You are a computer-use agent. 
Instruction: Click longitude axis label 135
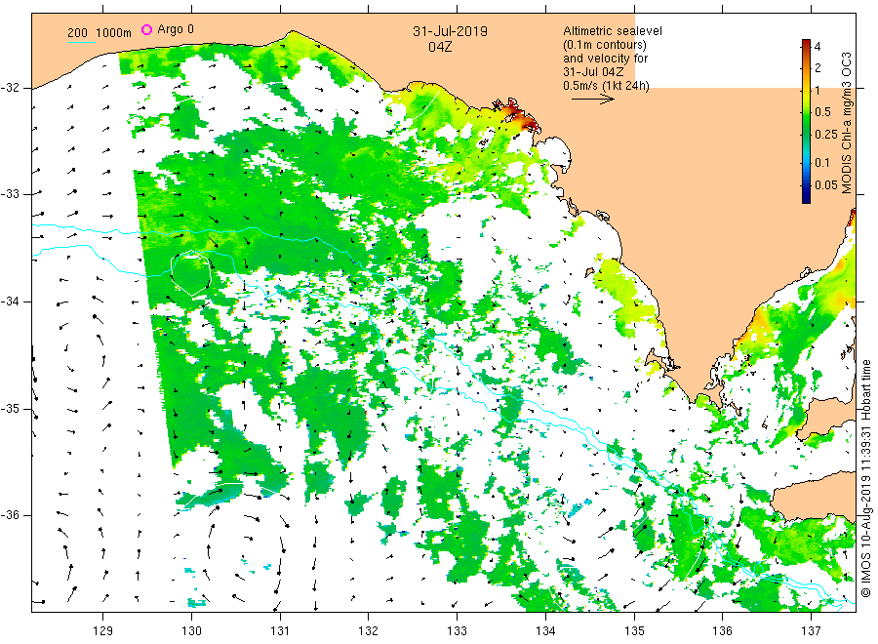(x=634, y=631)
